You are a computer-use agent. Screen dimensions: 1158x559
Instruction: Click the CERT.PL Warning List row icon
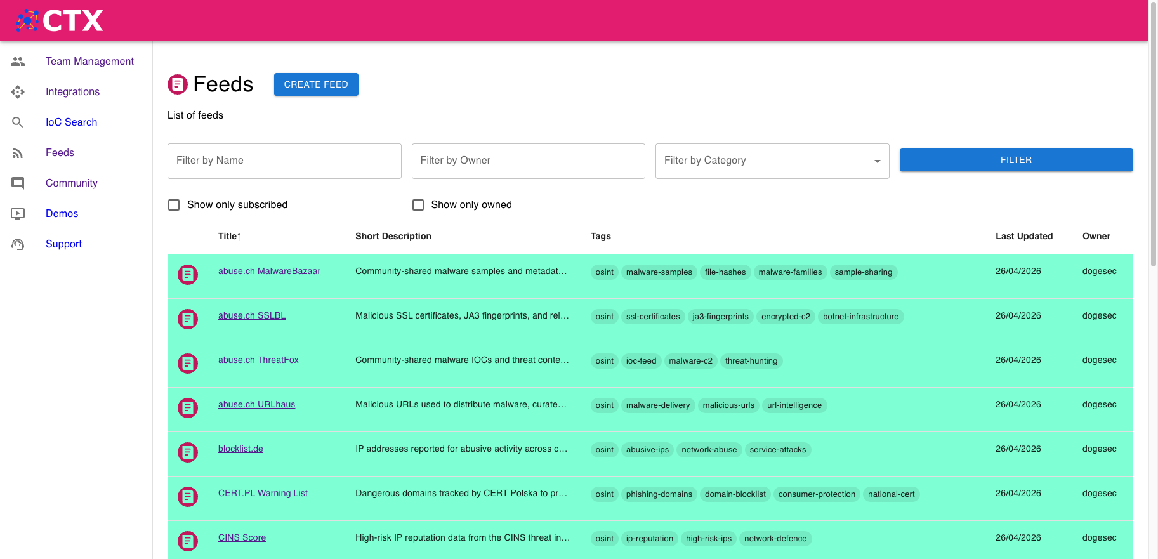pos(188,497)
